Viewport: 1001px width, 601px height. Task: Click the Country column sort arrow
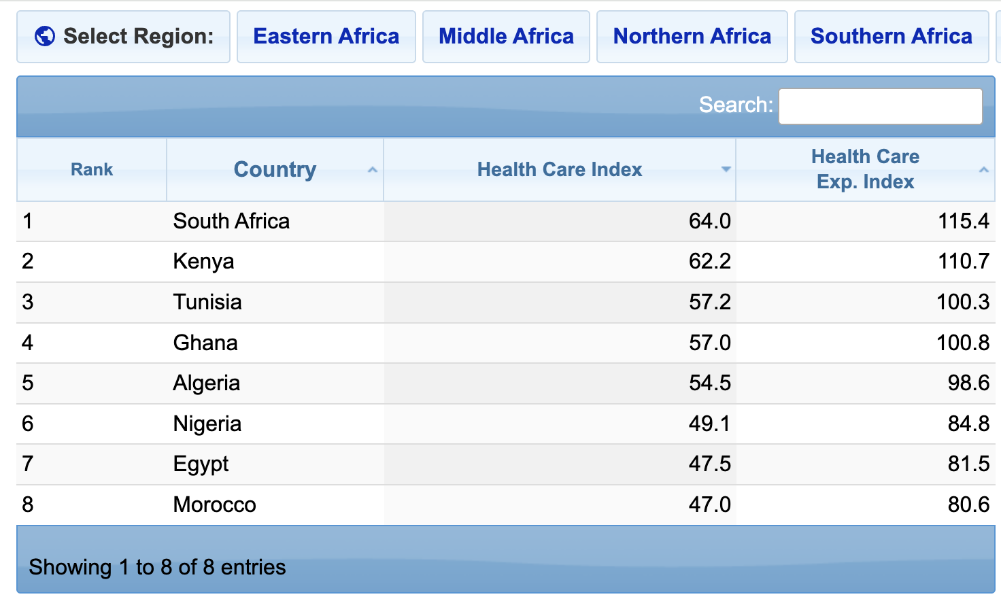pos(372,170)
